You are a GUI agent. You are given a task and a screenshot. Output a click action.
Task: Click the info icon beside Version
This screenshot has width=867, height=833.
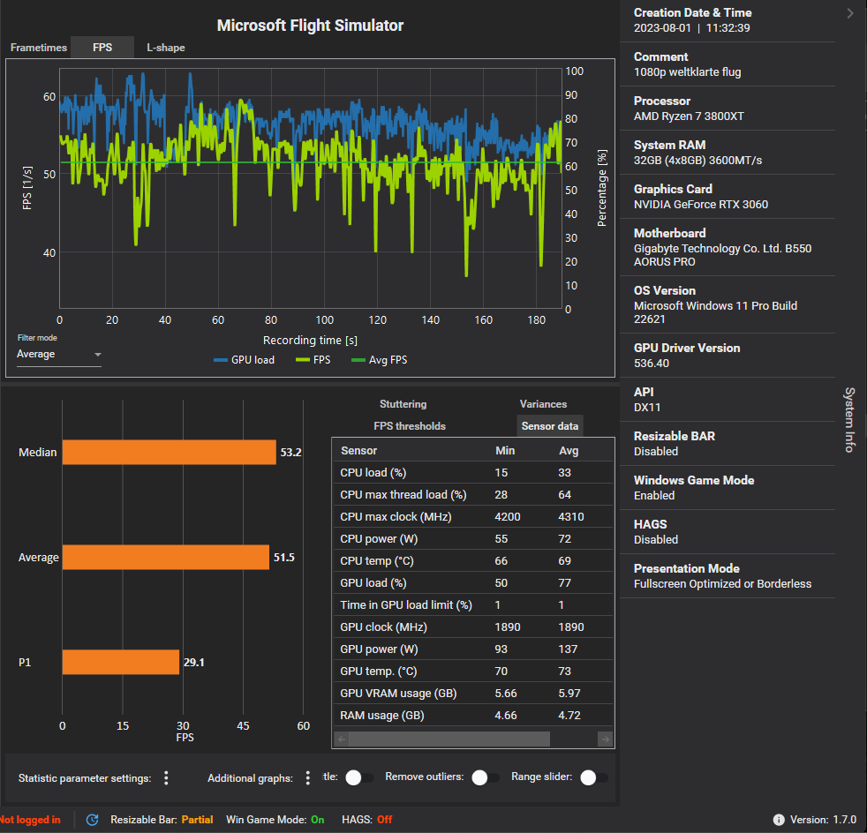pyautogui.click(x=779, y=820)
